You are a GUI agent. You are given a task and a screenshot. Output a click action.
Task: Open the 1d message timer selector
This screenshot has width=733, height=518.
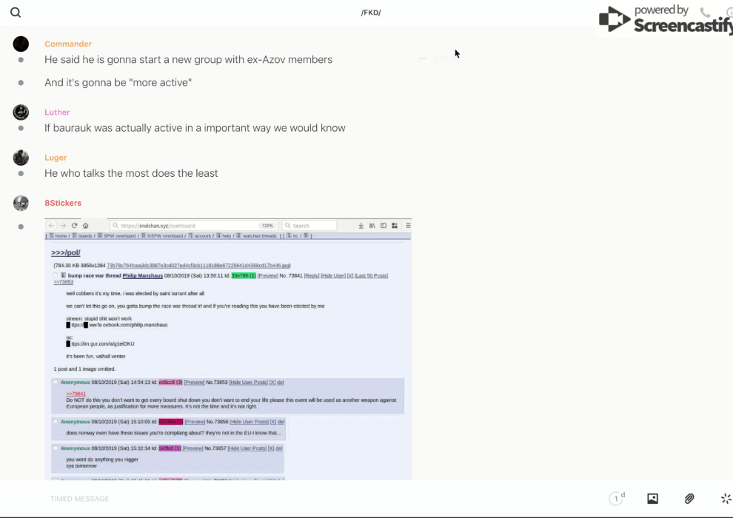(x=616, y=499)
